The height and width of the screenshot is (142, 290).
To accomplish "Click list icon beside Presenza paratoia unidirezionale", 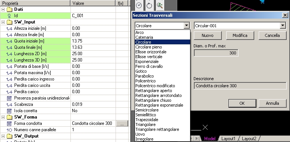I will coord(9,98).
